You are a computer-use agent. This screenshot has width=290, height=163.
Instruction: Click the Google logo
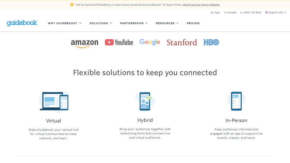[150, 42]
